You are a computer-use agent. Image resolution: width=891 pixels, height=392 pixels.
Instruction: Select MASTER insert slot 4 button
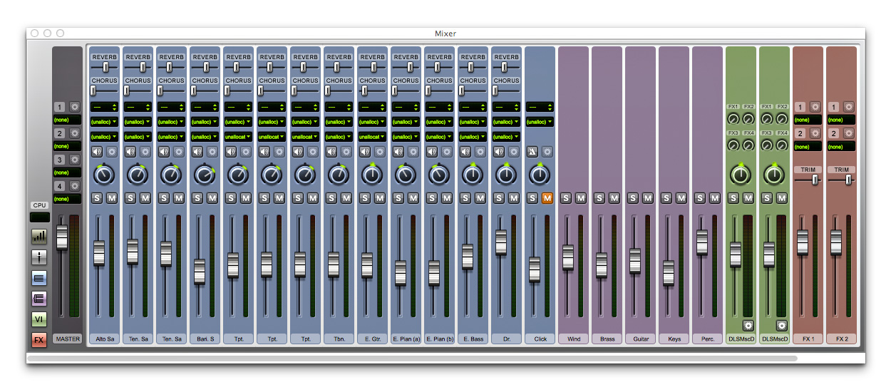pos(60,186)
